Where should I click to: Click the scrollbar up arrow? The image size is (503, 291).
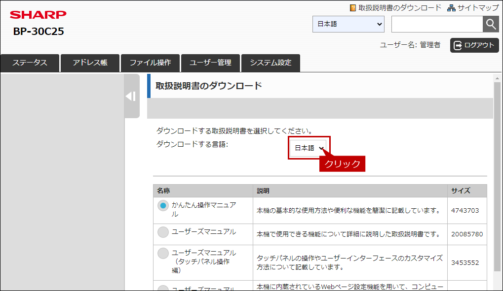point(497,78)
